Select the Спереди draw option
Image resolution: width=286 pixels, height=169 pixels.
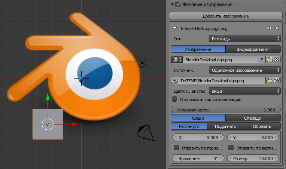click(x=253, y=118)
